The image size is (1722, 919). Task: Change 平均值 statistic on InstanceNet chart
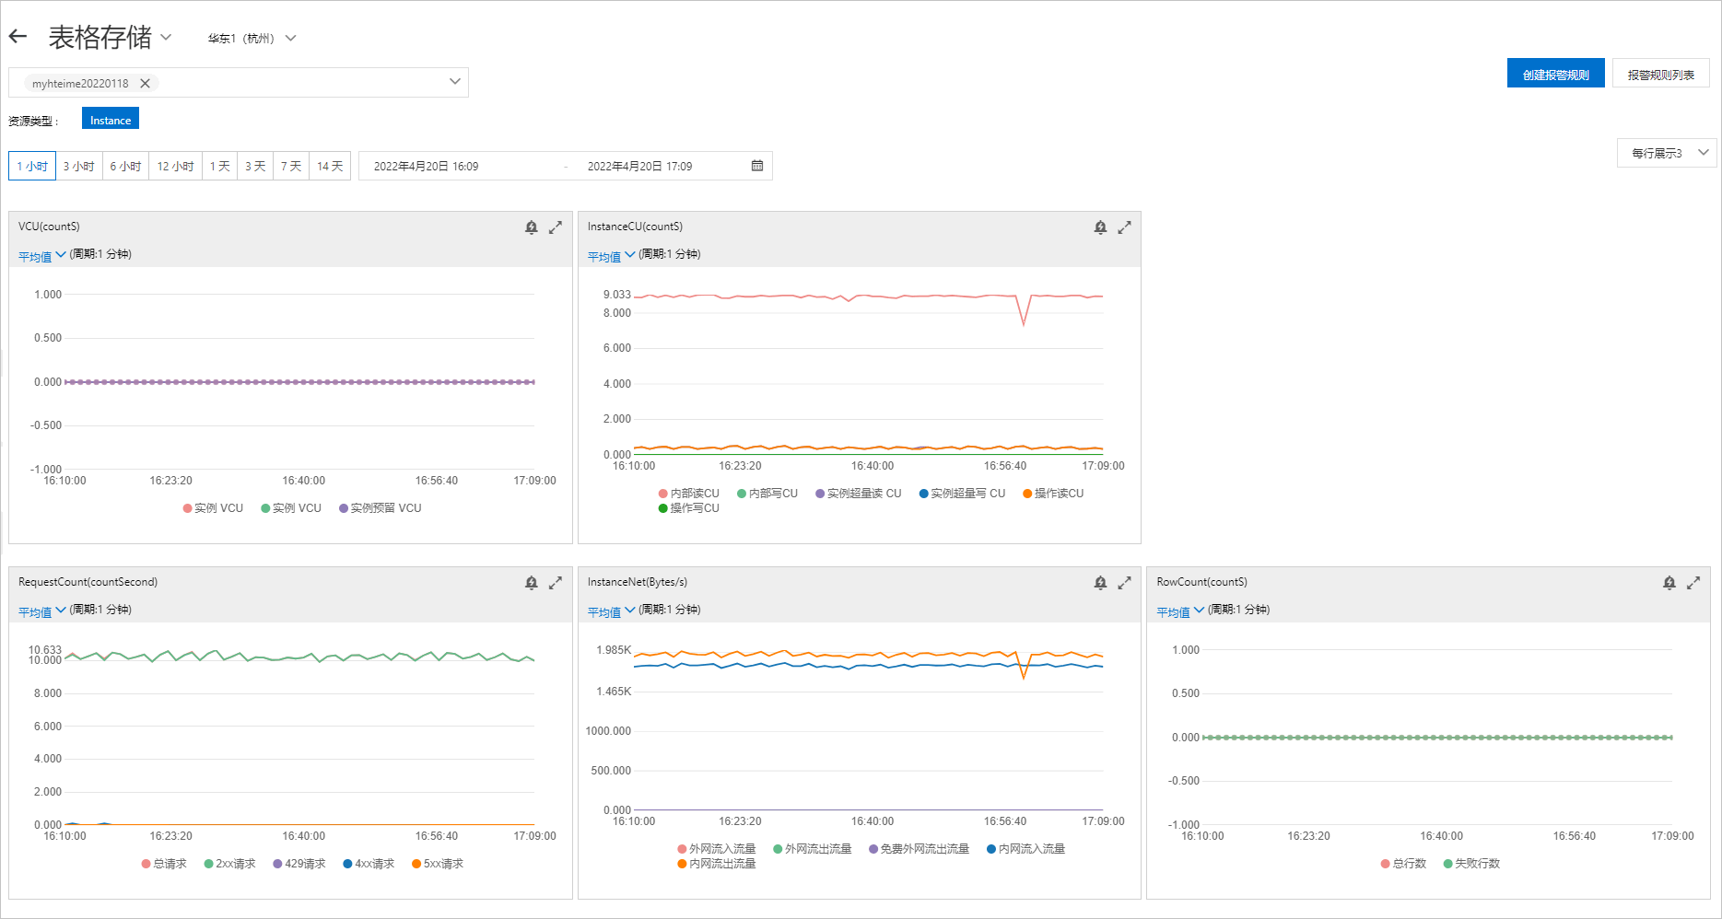pyautogui.click(x=612, y=611)
